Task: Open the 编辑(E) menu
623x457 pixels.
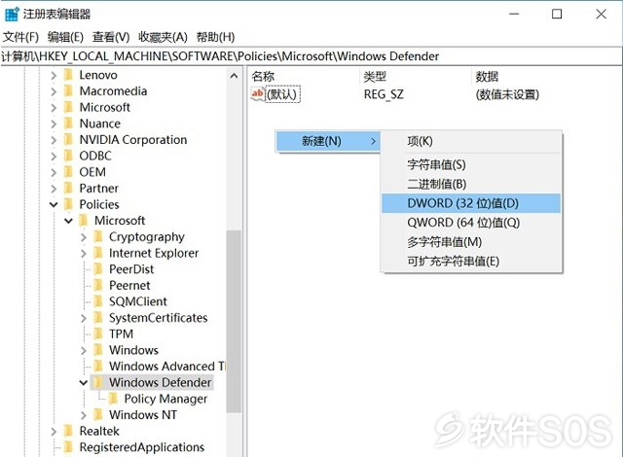Action: tap(65, 37)
